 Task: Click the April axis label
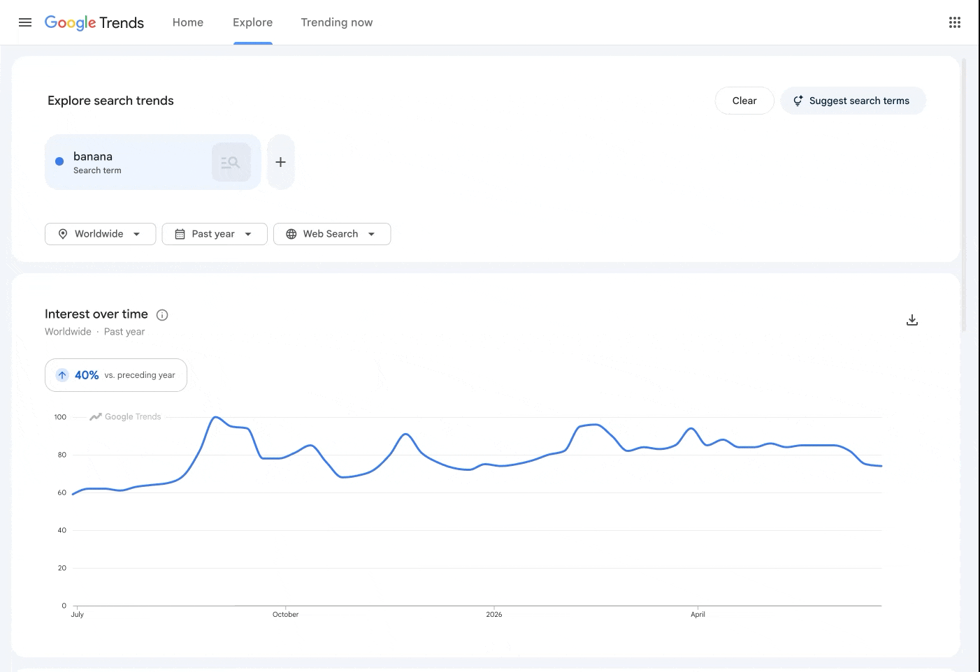point(698,615)
